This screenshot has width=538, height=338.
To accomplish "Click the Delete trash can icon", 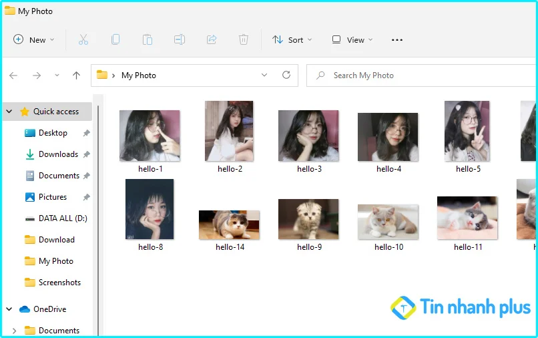I will tap(243, 39).
